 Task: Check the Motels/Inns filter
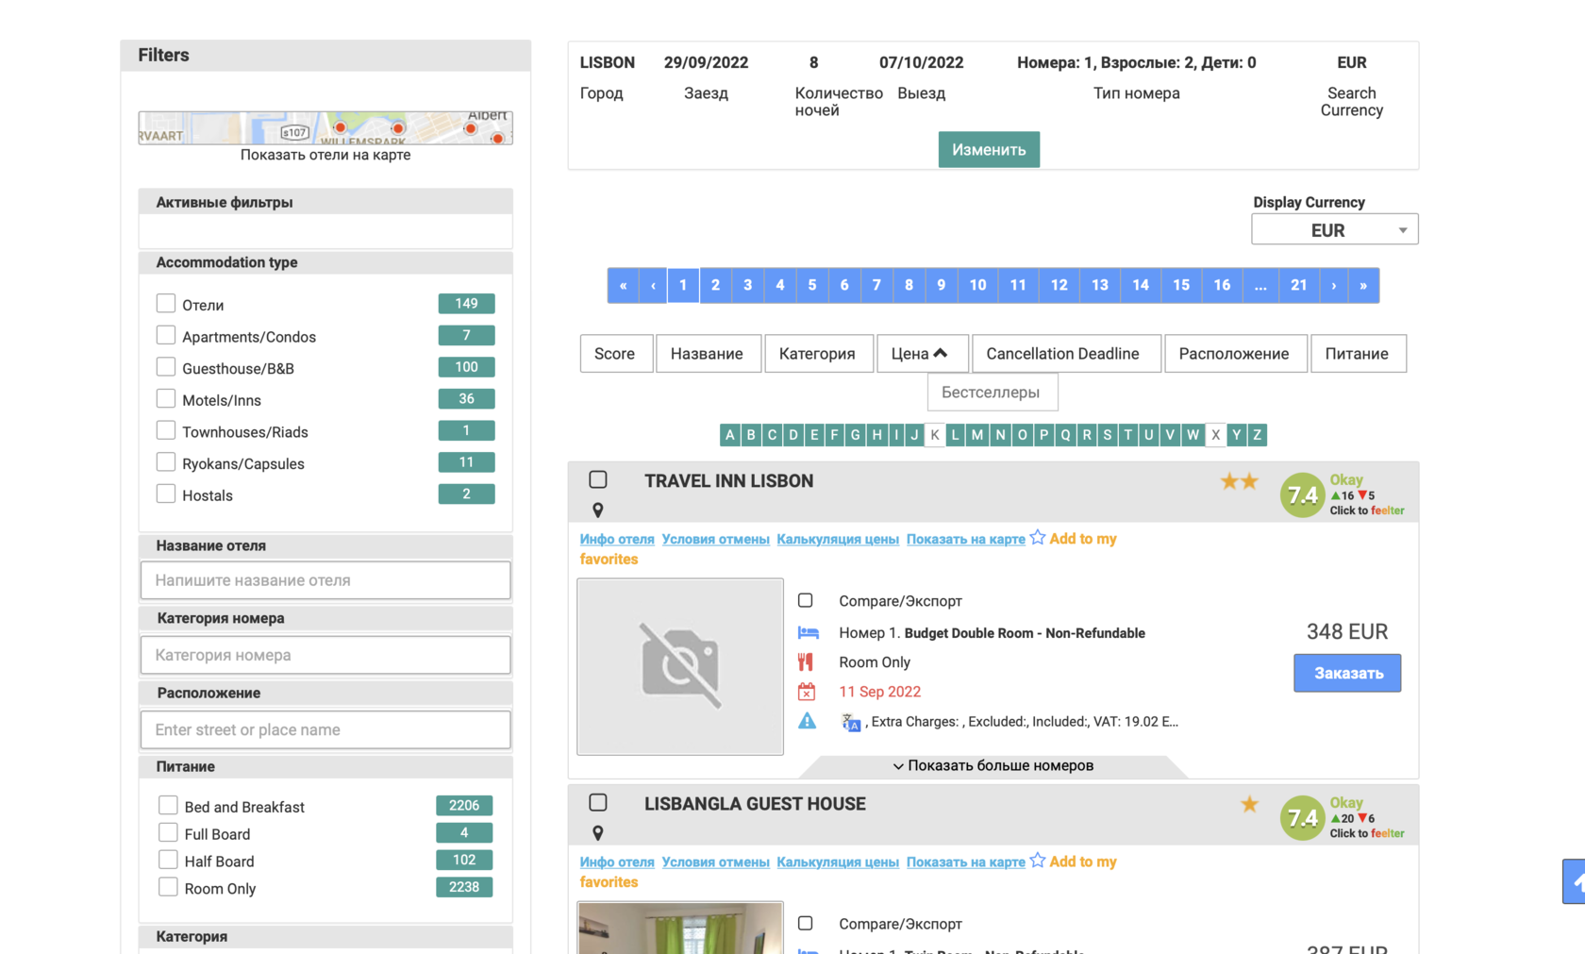click(x=166, y=398)
